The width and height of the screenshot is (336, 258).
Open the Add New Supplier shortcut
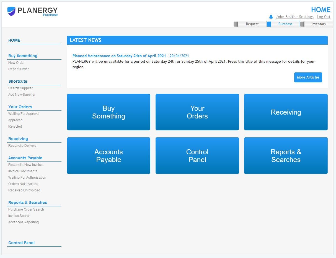[x=22, y=94]
